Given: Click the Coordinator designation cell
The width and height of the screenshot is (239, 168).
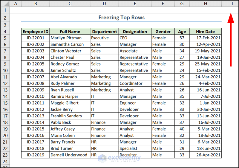Looking at the screenshot, I should [135, 83].
